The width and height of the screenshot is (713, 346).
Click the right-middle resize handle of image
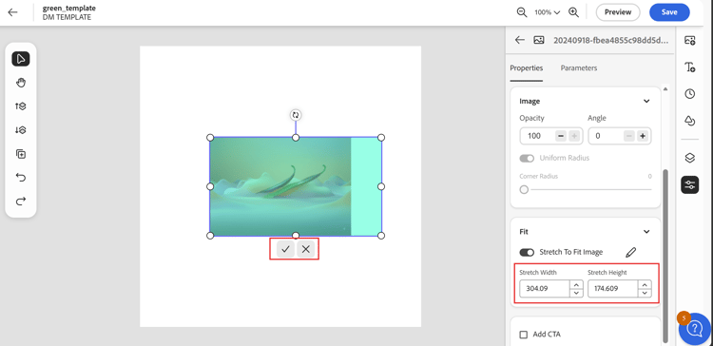click(381, 186)
